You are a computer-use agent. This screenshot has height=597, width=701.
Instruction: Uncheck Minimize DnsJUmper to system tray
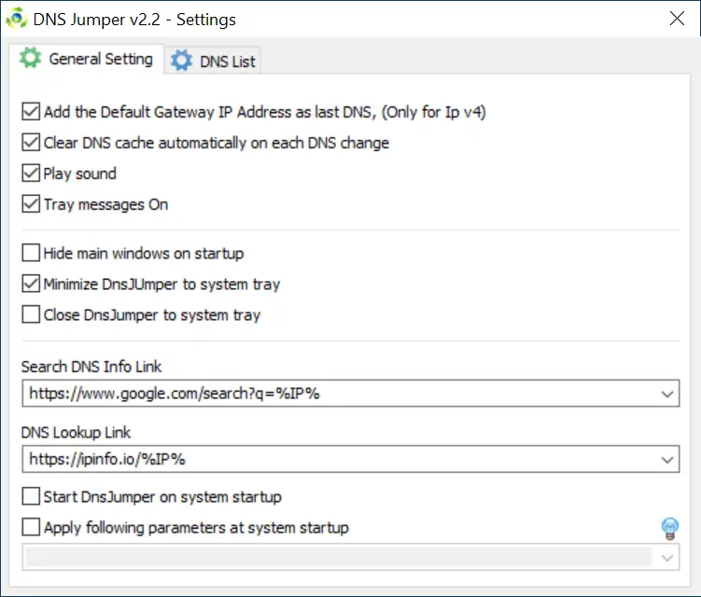[31, 284]
